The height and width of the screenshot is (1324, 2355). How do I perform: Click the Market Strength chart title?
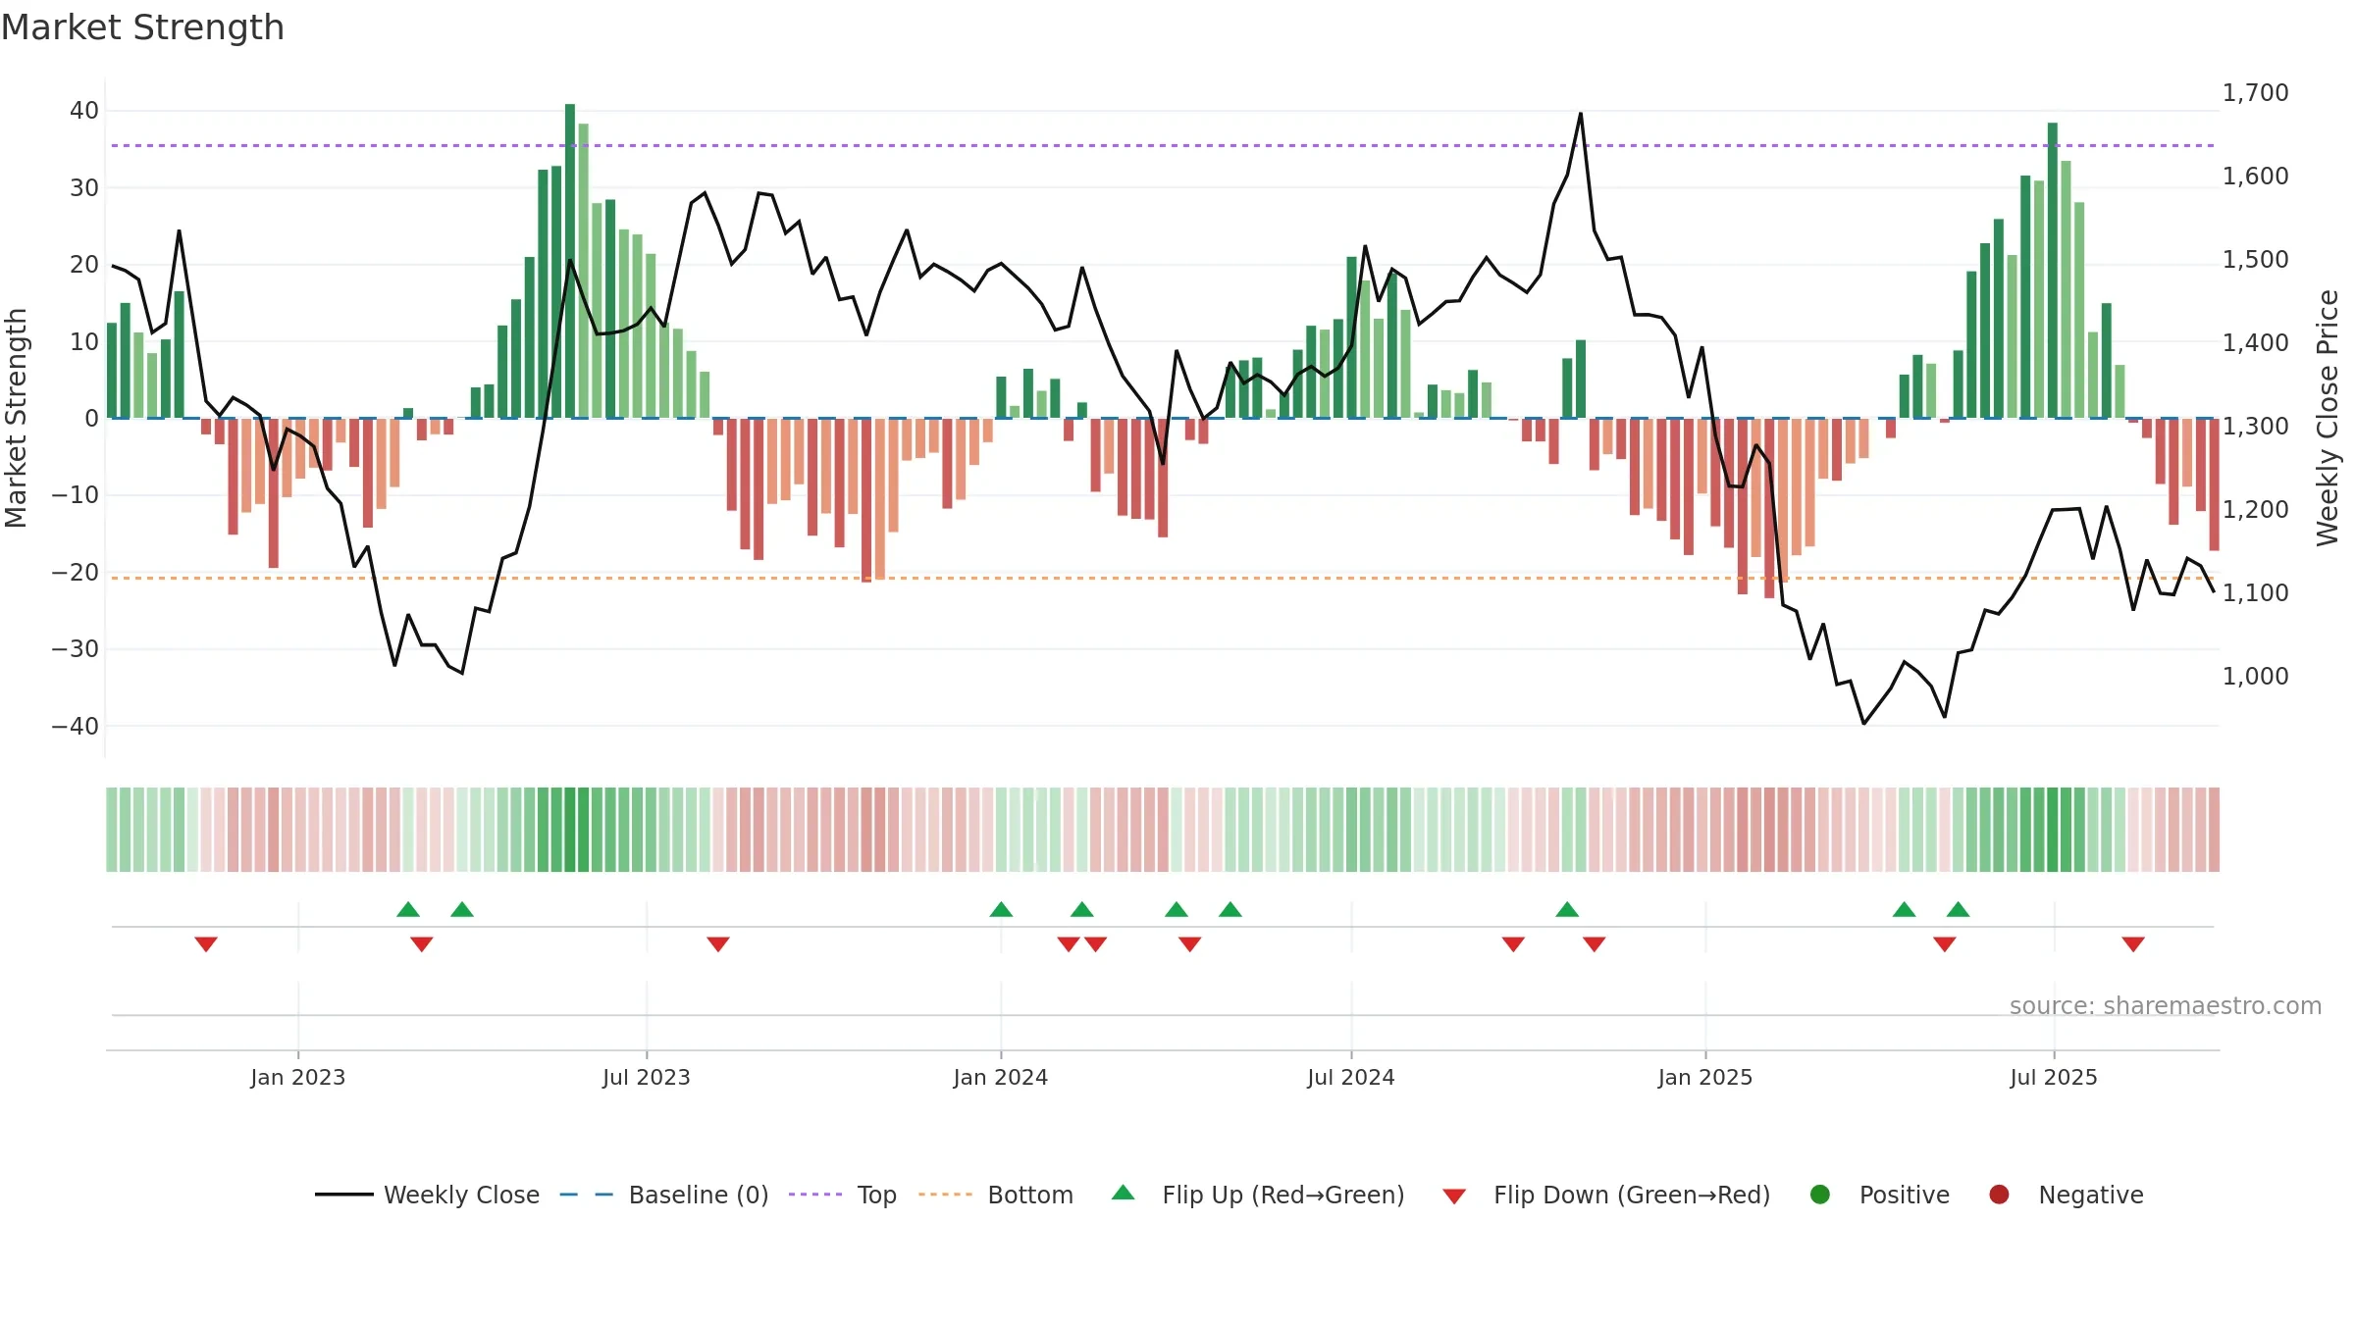coord(142,27)
